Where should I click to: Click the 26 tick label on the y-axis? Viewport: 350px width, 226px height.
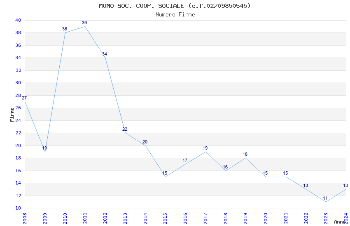[18, 108]
